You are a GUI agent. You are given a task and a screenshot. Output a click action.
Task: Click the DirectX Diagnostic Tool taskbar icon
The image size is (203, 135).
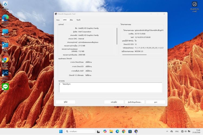point(136,131)
